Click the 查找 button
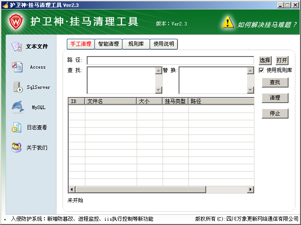 275,82
